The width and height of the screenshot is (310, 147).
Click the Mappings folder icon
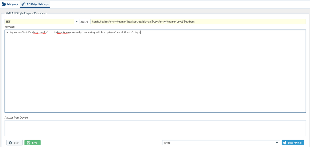click(4, 4)
